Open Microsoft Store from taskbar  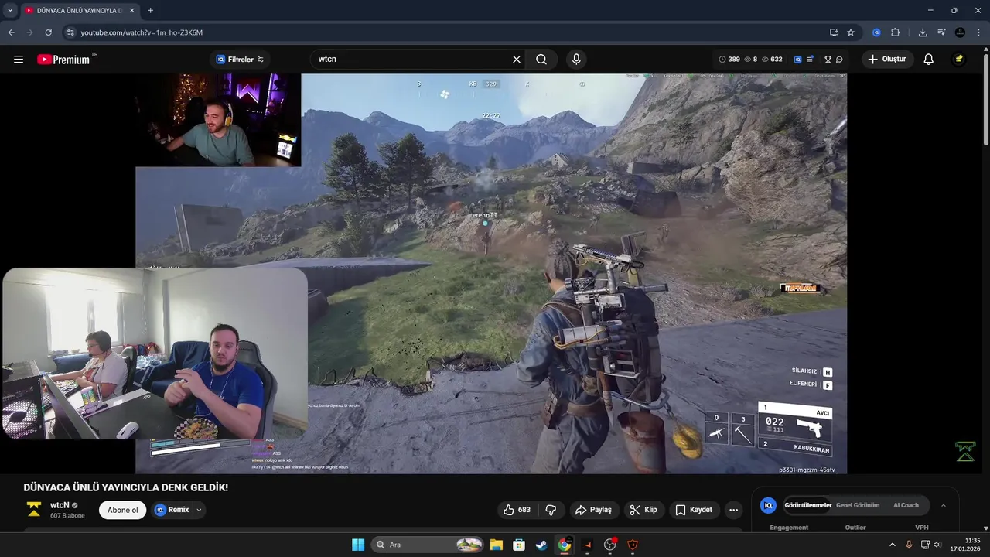coord(519,545)
